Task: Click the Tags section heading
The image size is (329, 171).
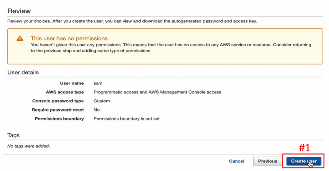Action: tap(13, 136)
